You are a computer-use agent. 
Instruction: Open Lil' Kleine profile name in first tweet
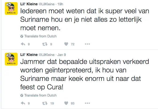(x=29, y=4)
